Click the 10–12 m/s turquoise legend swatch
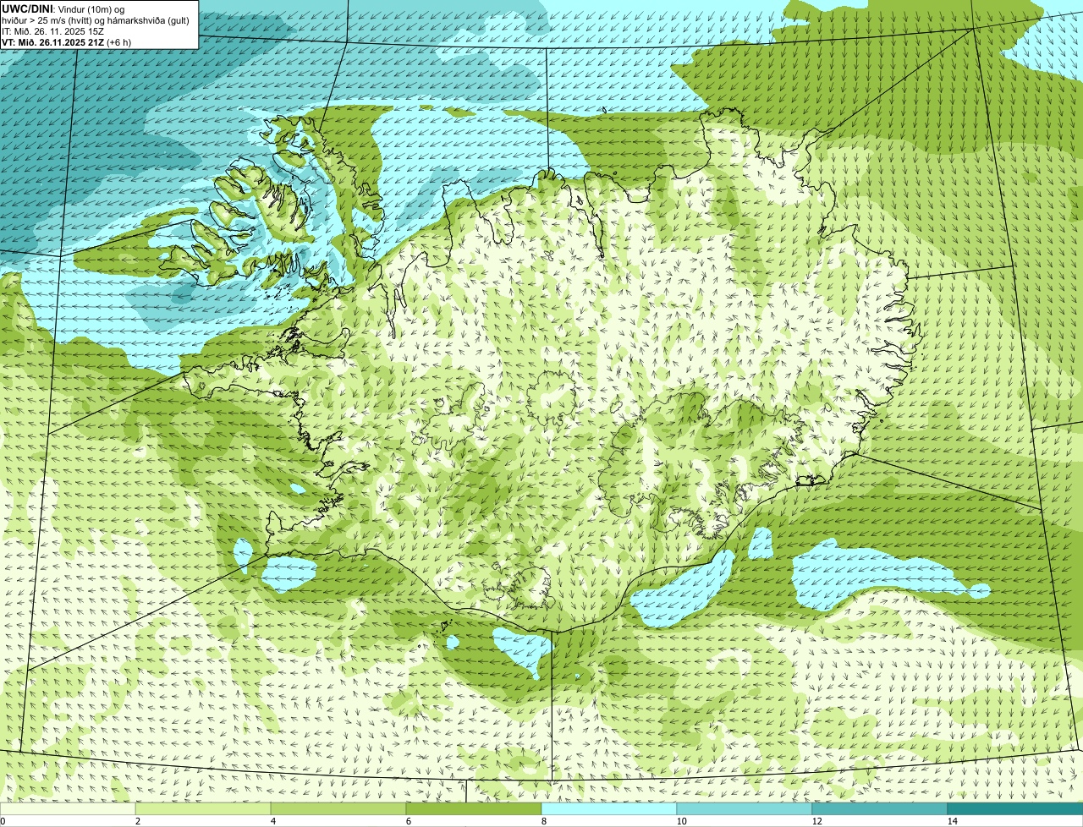 (745, 808)
